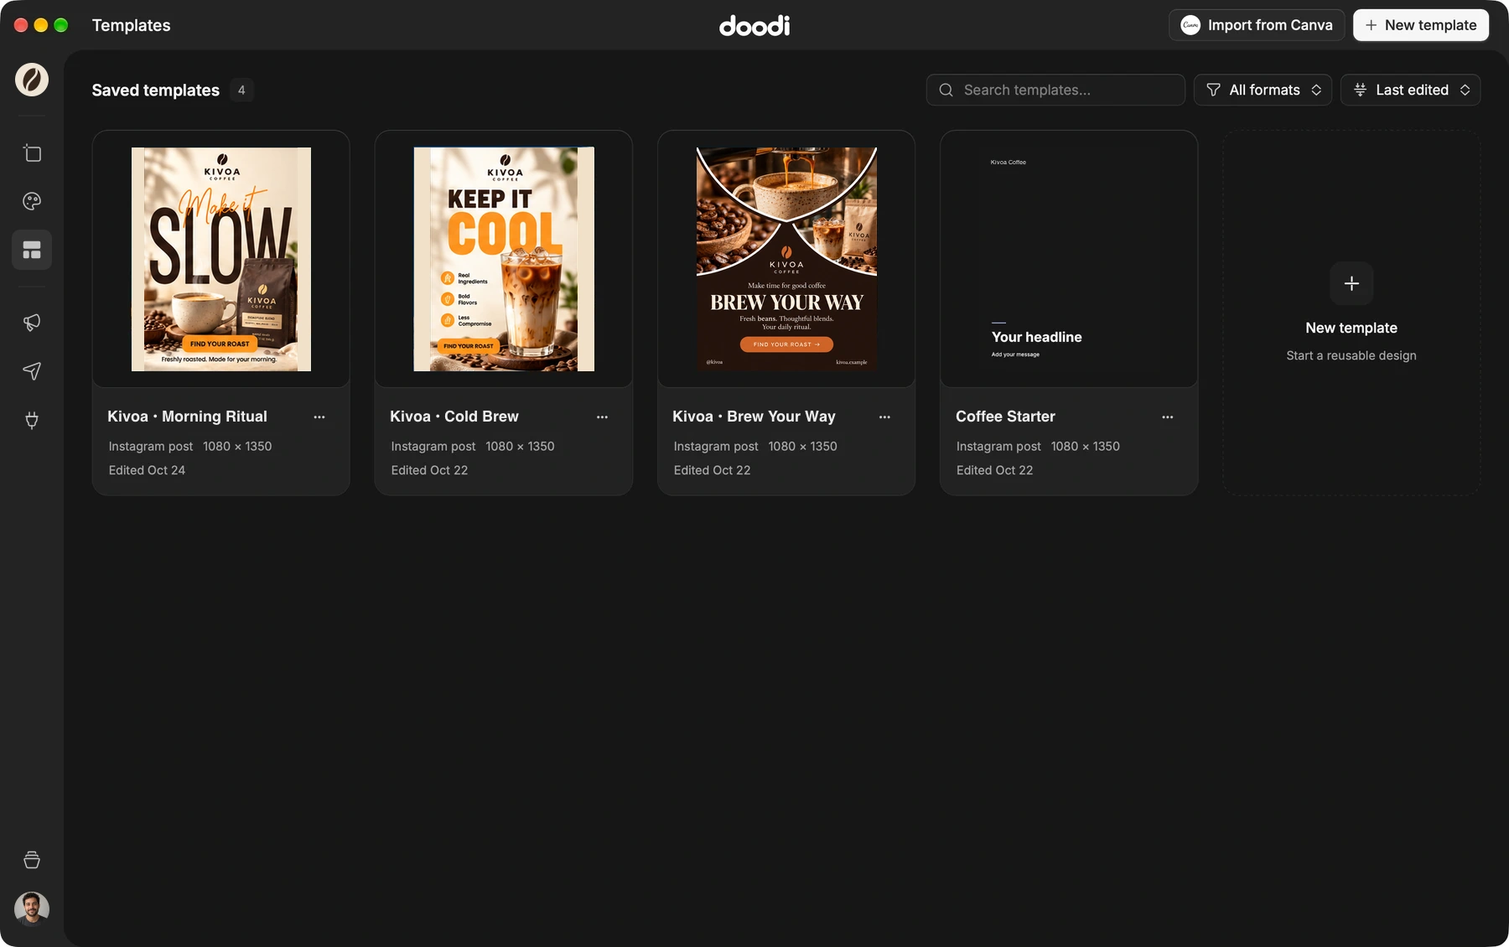Open options menu for Kivoa · Morning Ritual

(319, 417)
